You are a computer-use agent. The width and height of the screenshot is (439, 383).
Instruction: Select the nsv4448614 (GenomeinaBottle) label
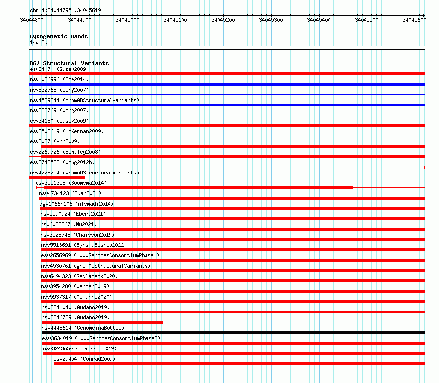coord(83,328)
